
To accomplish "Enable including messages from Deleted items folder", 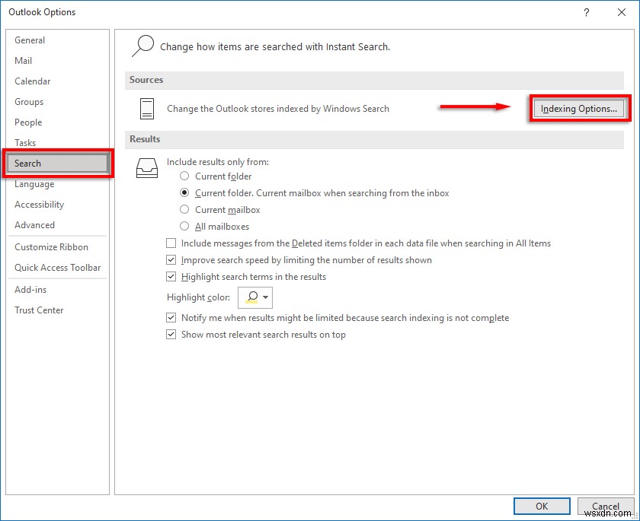I will pyautogui.click(x=171, y=243).
